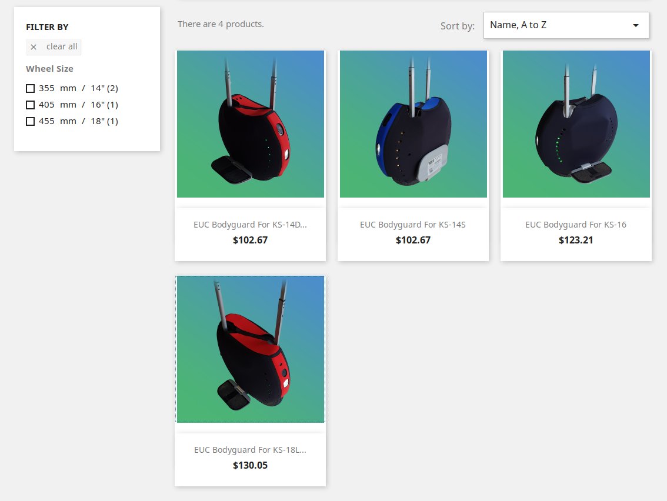This screenshot has height=501, width=667.
Task: Follow the EUC Bodyguard For KS-14D... title link
Action: pyautogui.click(x=250, y=225)
